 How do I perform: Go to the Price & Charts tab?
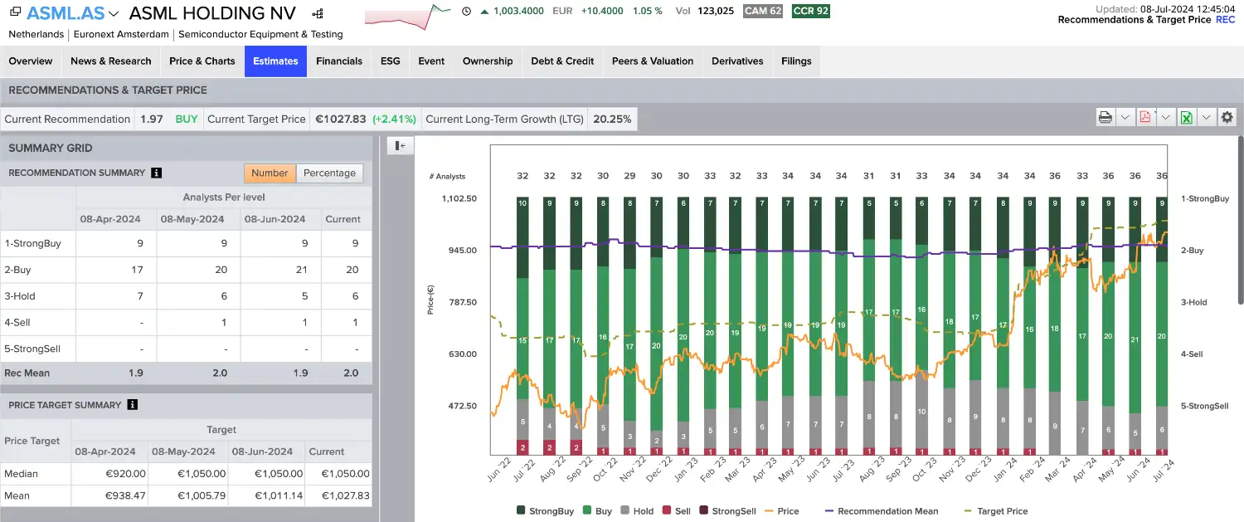202,61
